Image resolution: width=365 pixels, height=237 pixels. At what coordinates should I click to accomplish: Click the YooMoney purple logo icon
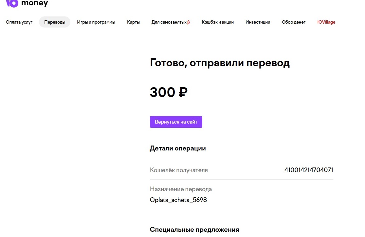(x=12, y=3)
